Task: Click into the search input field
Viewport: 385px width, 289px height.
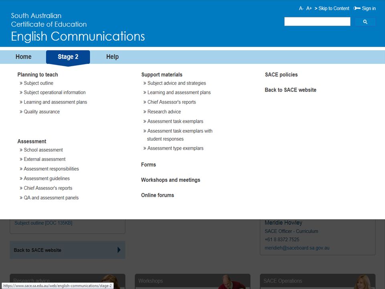Action: click(317, 22)
